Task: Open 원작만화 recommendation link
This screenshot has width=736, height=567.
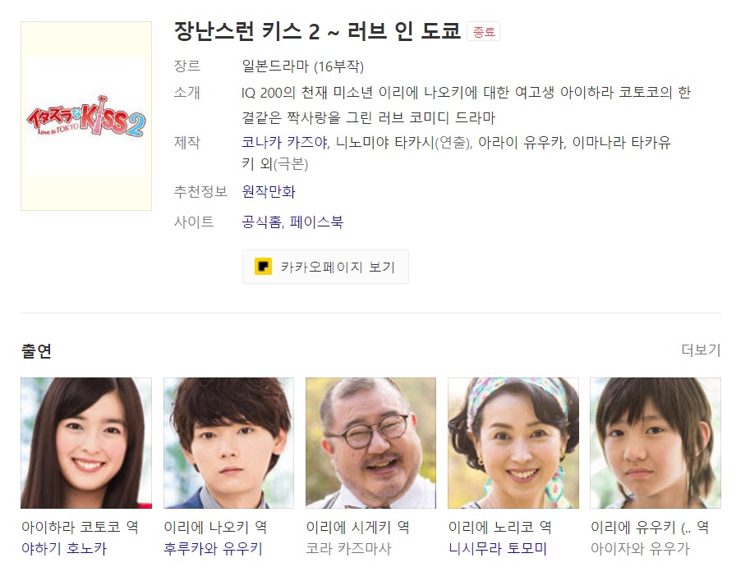Action: coord(269,191)
